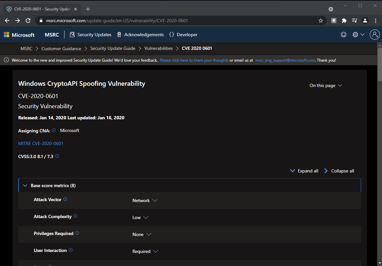Expand the On this page dropdown

326,86
